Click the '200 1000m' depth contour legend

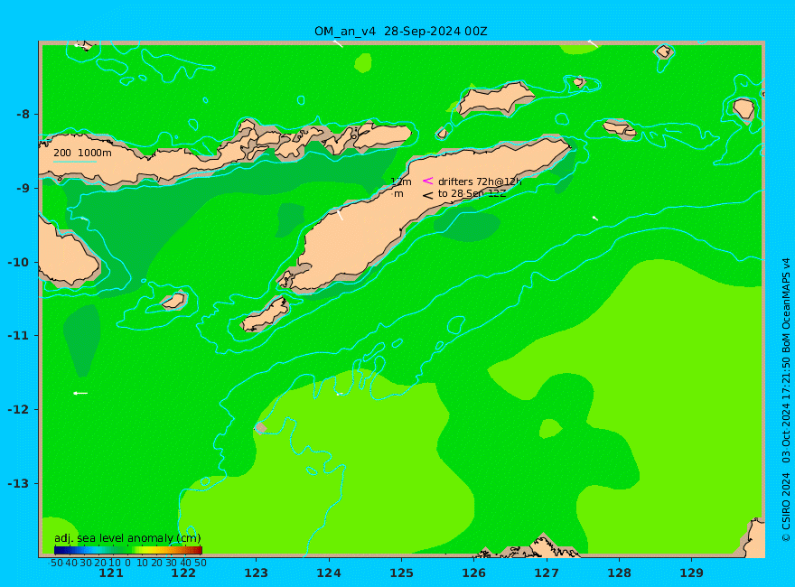82,154
